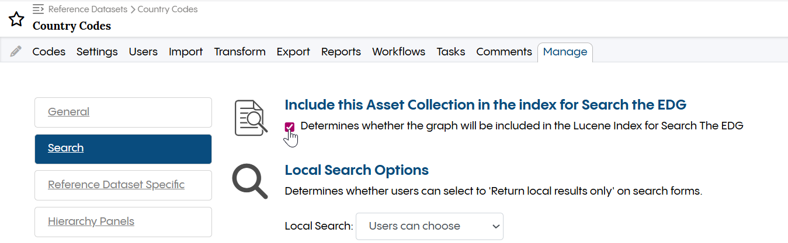788x243 pixels.
Task: Open the Hierarchy Panels section
Action: click(123, 221)
